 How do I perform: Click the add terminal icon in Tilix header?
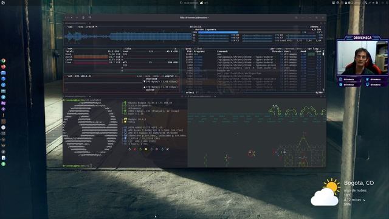pyautogui.click(x=77, y=18)
